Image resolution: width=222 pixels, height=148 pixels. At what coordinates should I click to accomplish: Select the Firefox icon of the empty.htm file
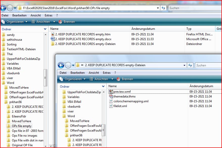(x=53, y=34)
